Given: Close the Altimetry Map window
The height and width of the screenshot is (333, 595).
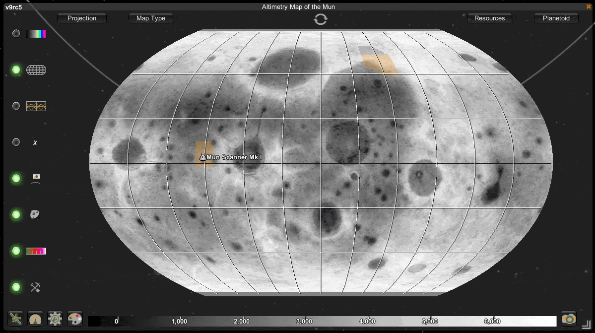Looking at the screenshot, I should point(589,6).
